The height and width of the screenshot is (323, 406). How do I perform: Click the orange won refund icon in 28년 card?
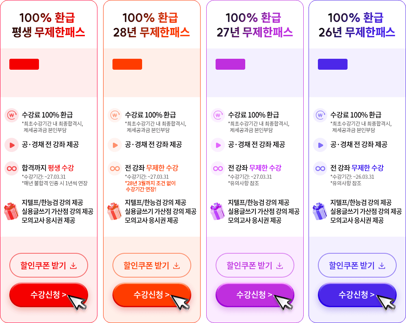tap(115, 115)
